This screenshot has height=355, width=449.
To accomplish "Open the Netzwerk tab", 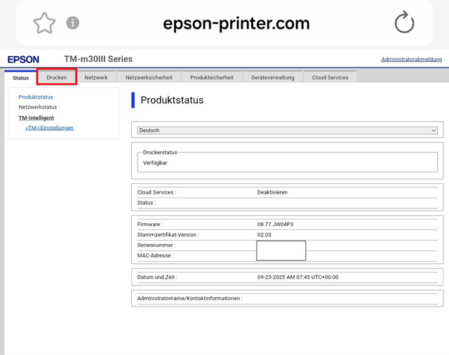I will 96,77.
